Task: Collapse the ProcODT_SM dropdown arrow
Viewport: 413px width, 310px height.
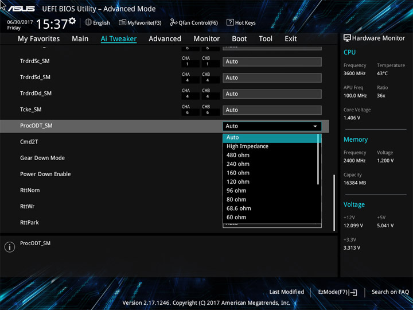Action: [x=315, y=126]
